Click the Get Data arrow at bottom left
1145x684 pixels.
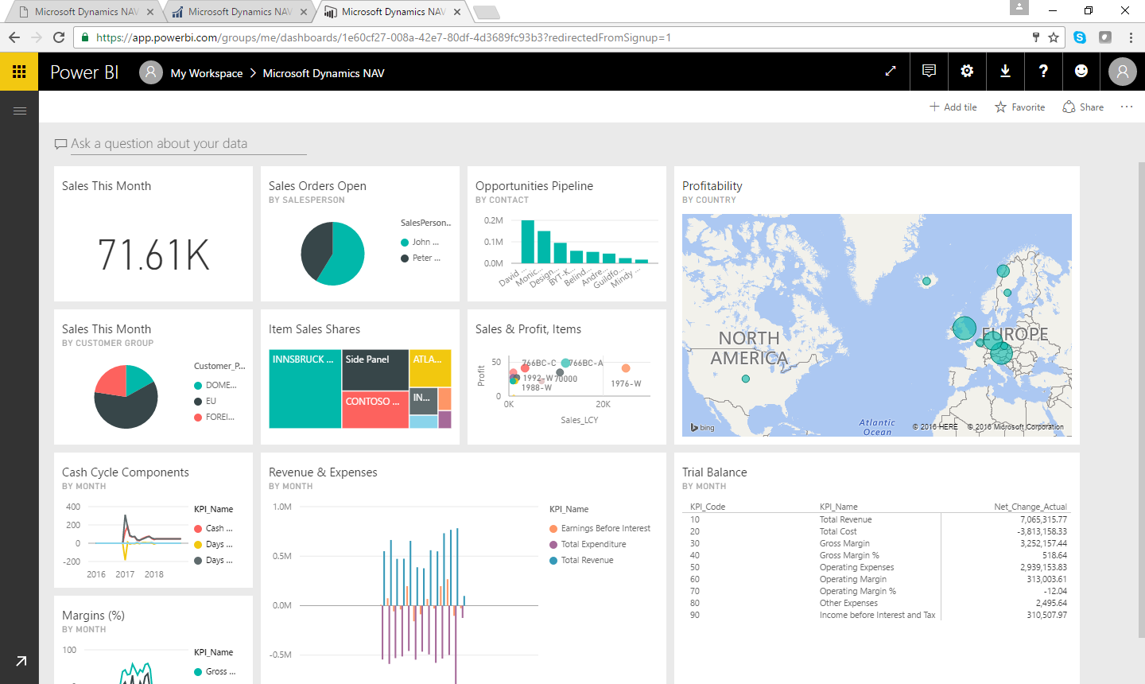(x=21, y=661)
